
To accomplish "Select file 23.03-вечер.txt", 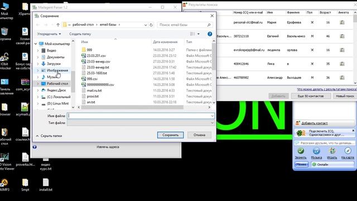I will tap(98, 67).
